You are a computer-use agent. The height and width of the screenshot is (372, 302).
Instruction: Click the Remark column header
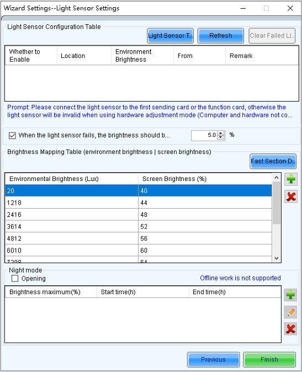[262, 56]
